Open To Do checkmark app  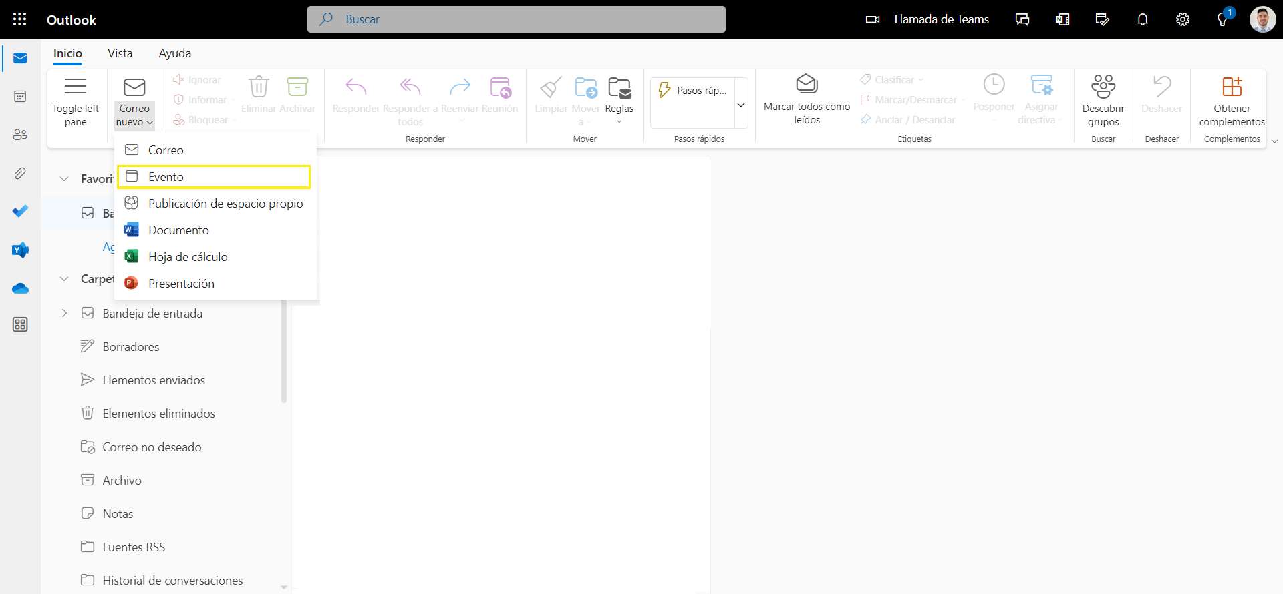coord(20,212)
